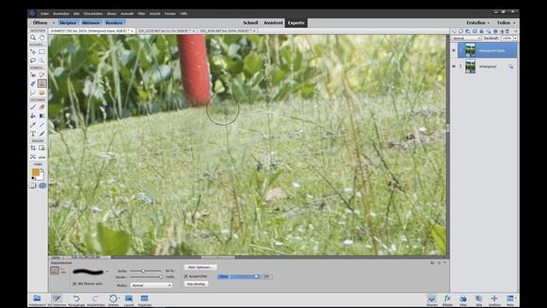Select the Move tool
Screen dimensions: 547x308
(x=32, y=51)
